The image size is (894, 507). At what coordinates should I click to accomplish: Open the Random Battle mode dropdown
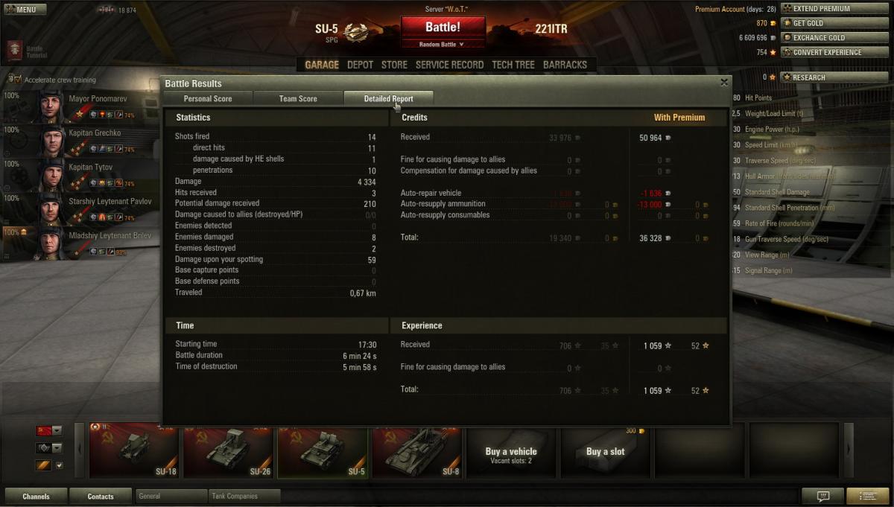[443, 45]
